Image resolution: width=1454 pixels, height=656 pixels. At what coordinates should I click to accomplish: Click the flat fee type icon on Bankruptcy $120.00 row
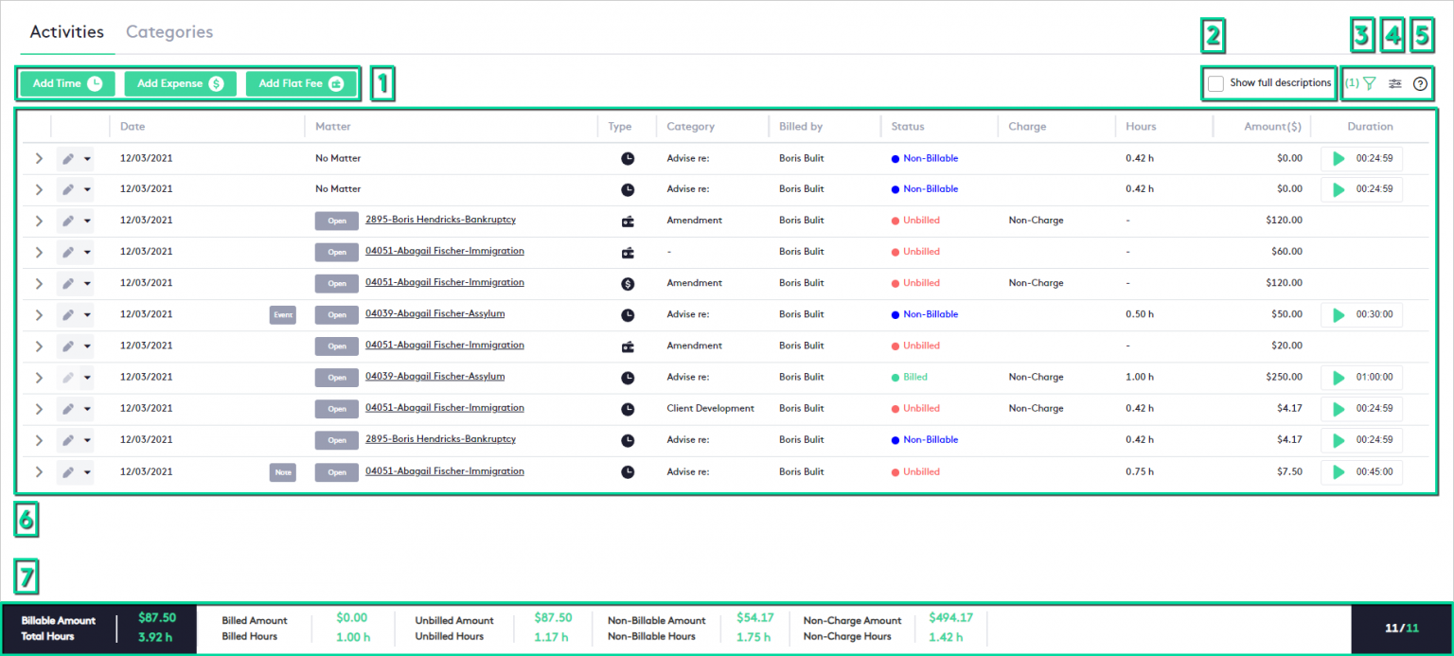(x=628, y=221)
